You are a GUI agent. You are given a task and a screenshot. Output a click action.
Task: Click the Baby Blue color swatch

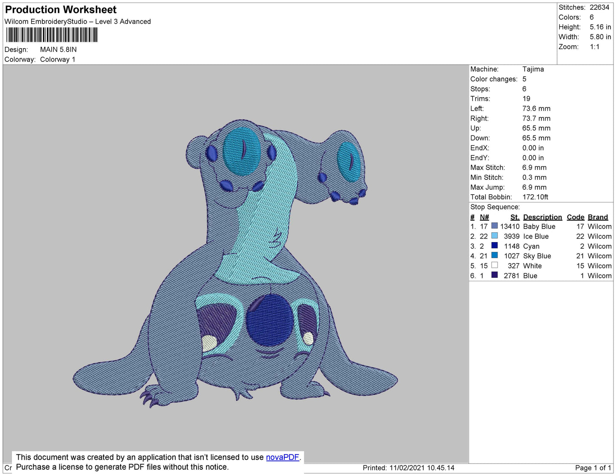(x=495, y=226)
